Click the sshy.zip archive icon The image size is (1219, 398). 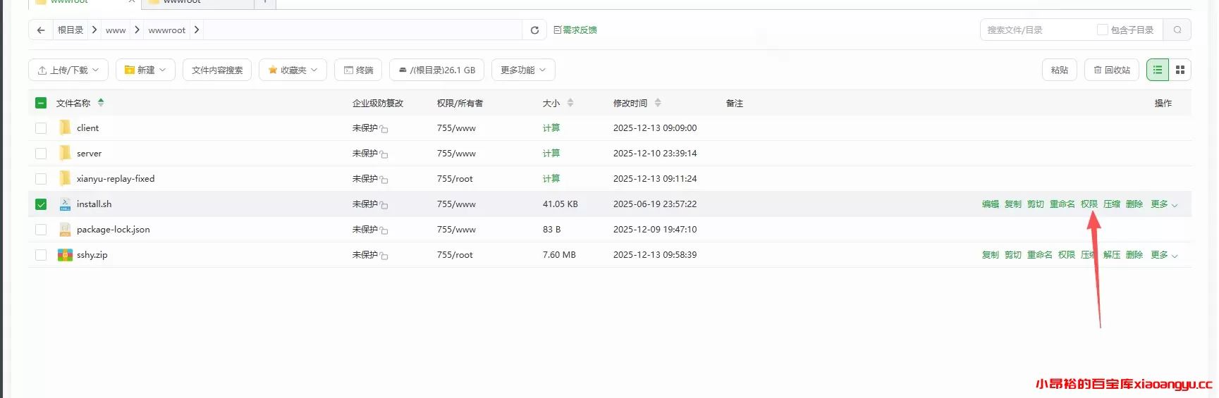65,255
